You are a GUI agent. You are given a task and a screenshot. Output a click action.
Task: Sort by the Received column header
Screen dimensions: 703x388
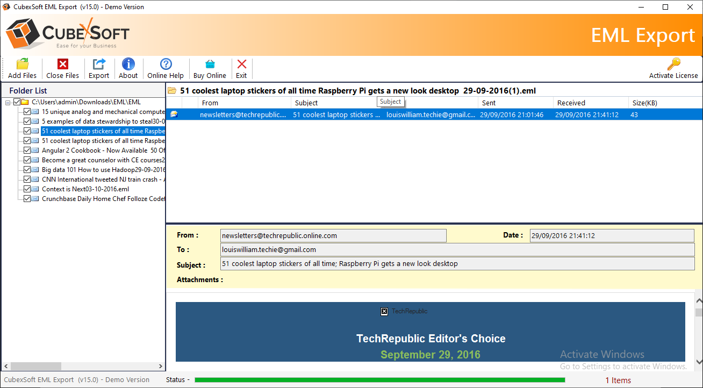click(591, 103)
